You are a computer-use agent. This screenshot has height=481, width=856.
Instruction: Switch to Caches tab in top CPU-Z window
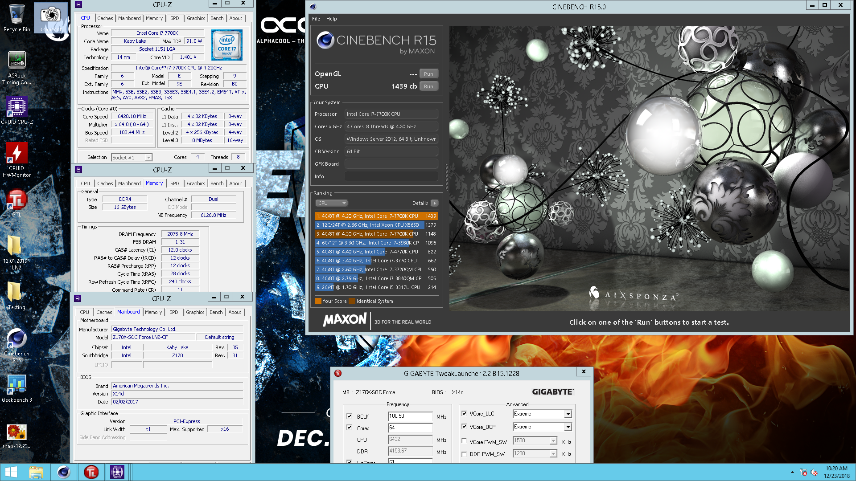[105, 18]
